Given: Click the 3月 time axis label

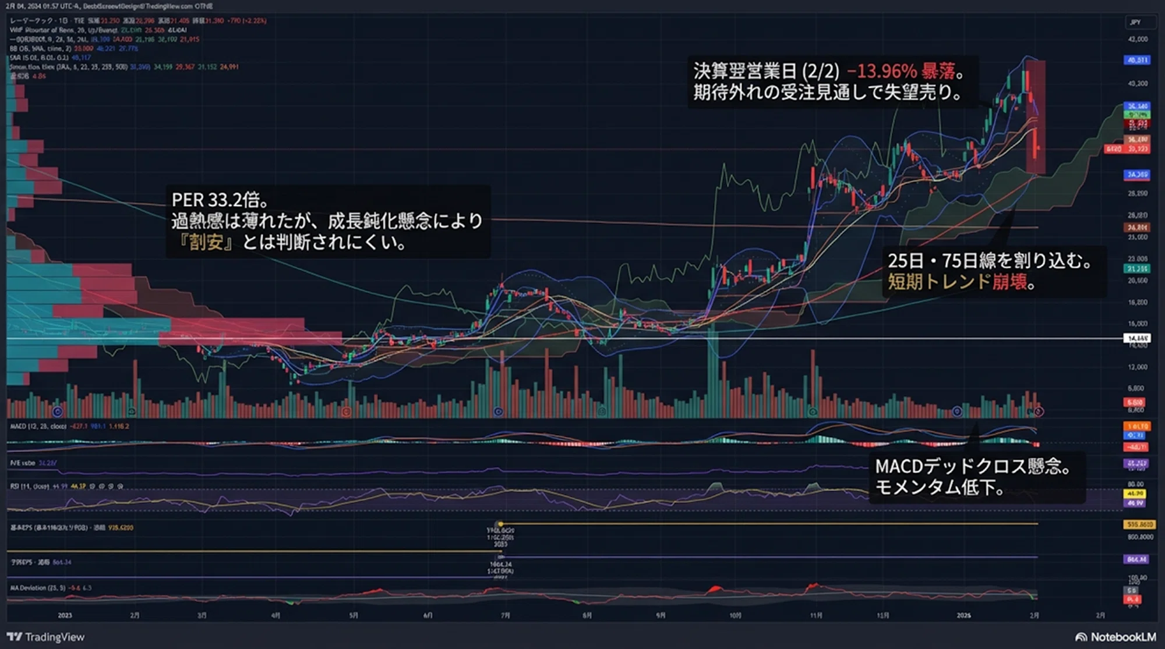Looking at the screenshot, I should 202,615.
